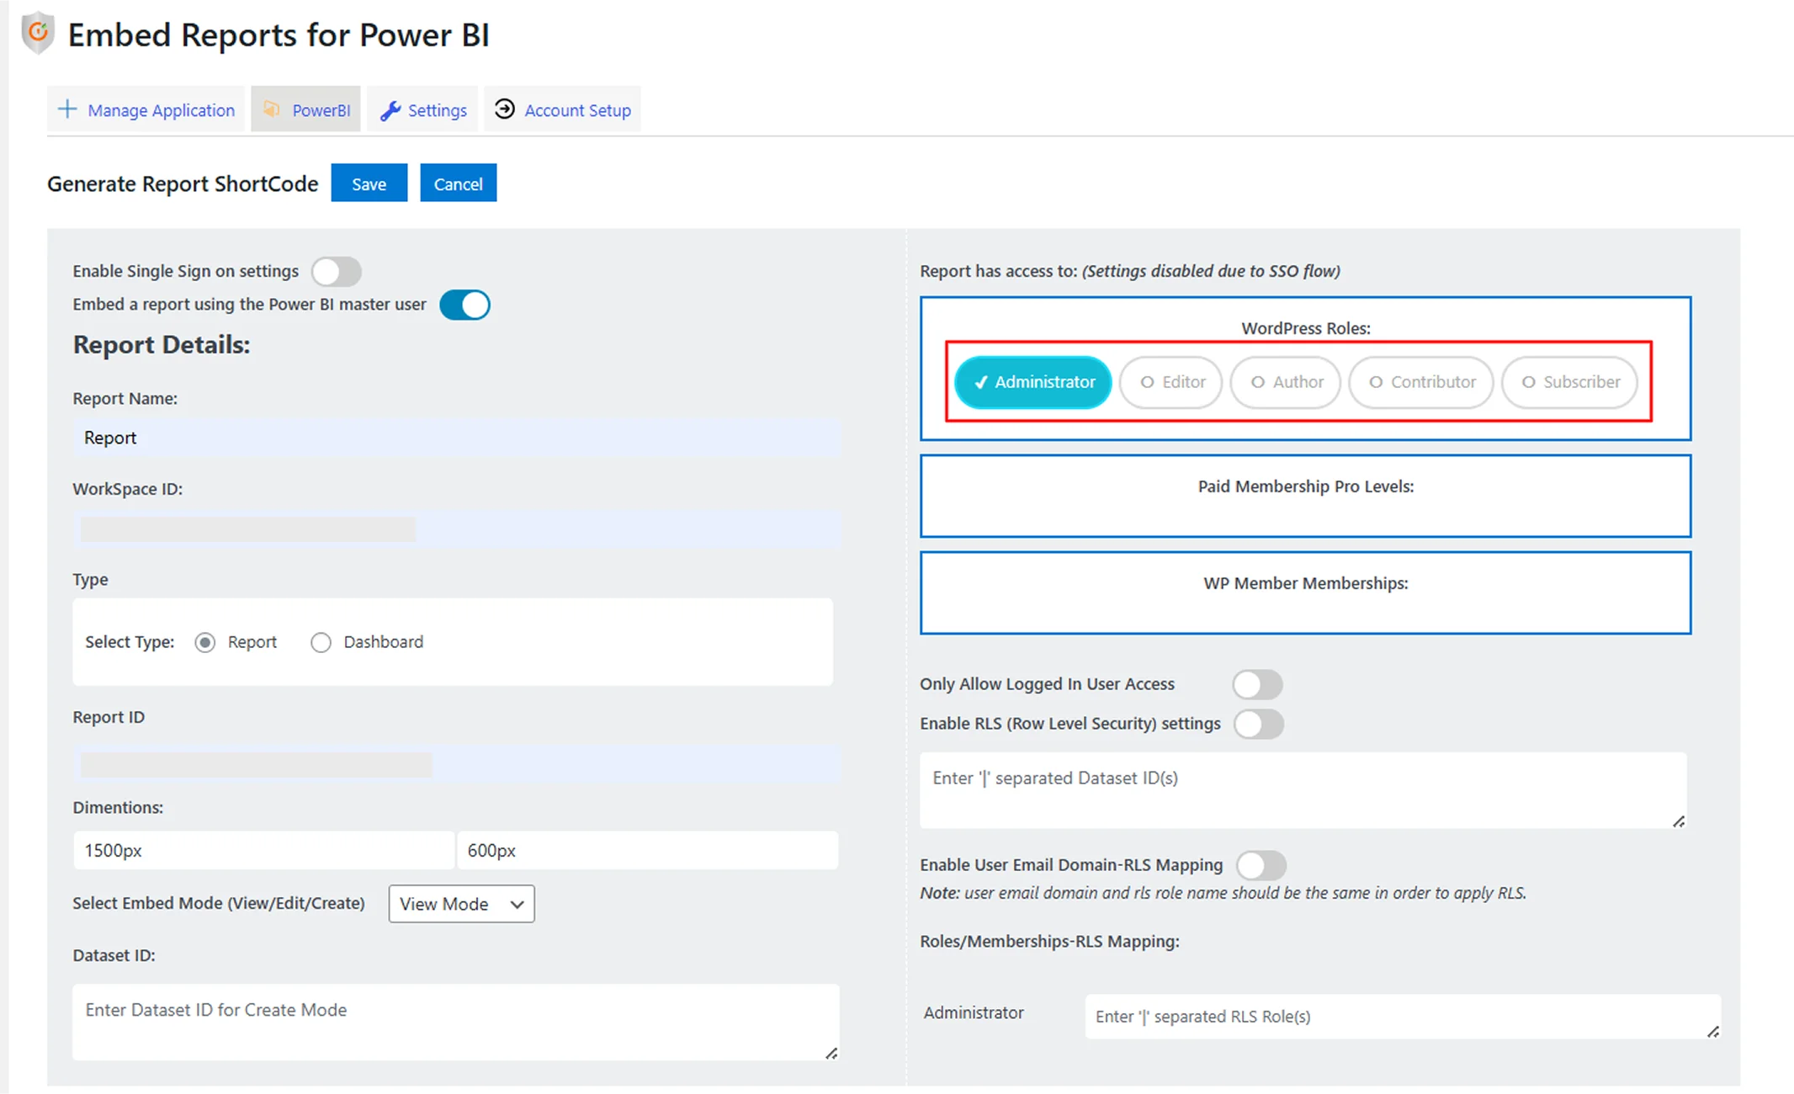Open the Settings tab

[x=422, y=109]
